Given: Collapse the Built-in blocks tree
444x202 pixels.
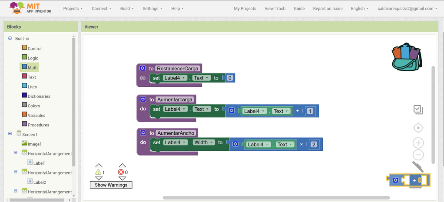Looking at the screenshot, I should (x=10, y=39).
